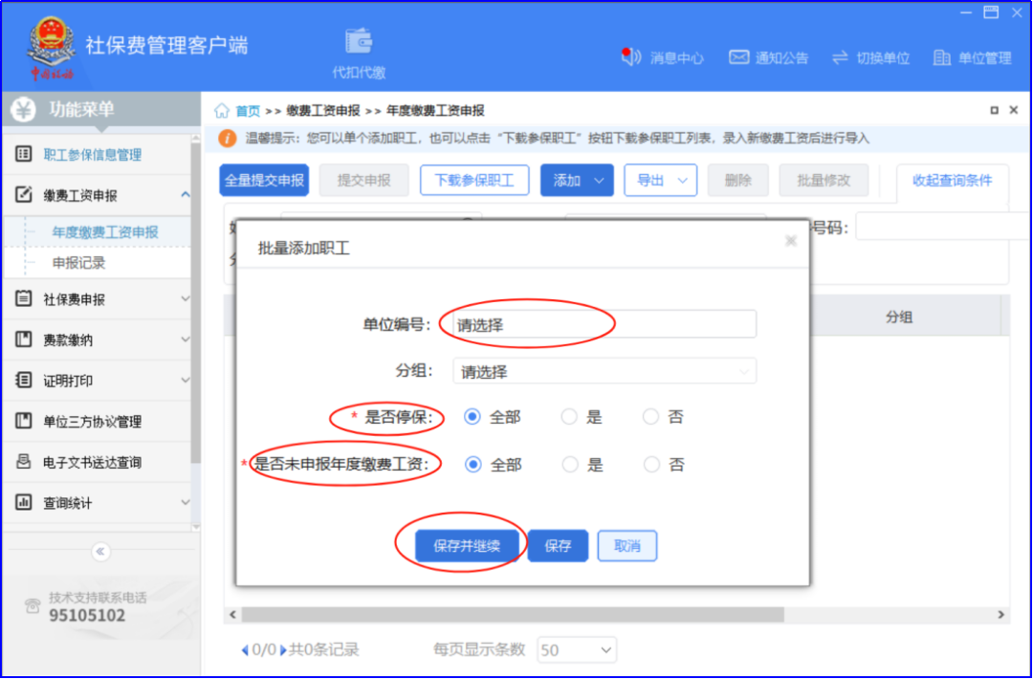This screenshot has width=1033, height=679.
Task: Click 保存并继续 button
Action: [x=467, y=546]
